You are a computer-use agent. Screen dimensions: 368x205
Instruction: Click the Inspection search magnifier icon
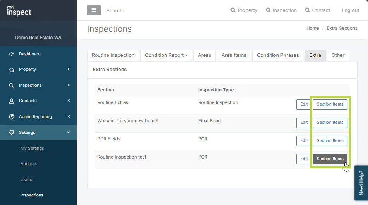tap(268, 10)
